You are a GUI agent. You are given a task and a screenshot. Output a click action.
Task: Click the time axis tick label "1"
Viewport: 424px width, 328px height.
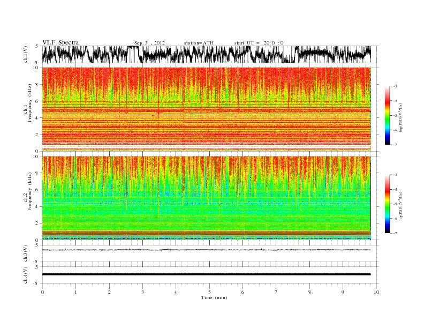tap(75, 292)
